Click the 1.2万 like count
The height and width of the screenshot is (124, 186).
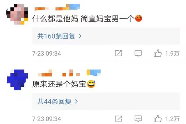point(172,119)
